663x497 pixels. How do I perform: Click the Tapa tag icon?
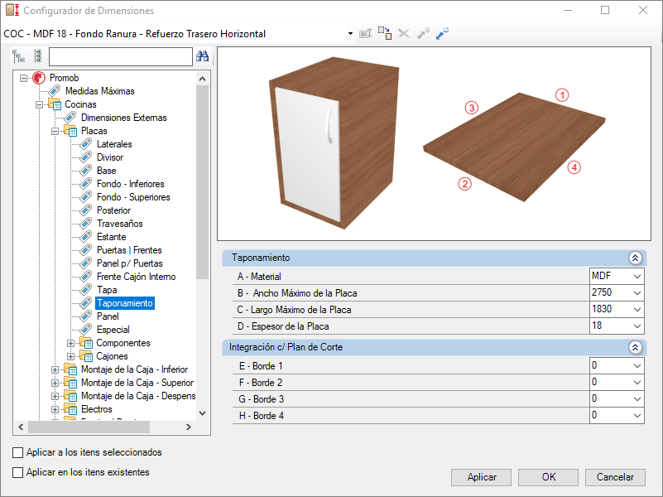(86, 290)
